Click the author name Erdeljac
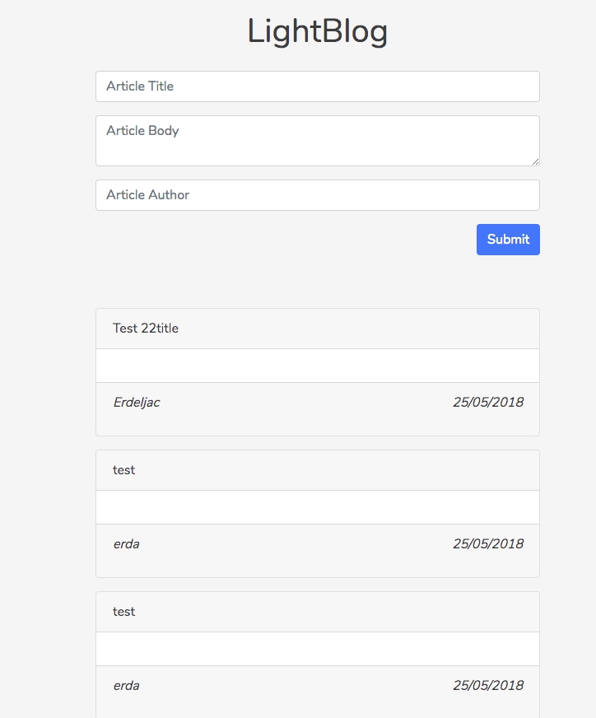Viewport: 596px width, 718px height. click(137, 403)
